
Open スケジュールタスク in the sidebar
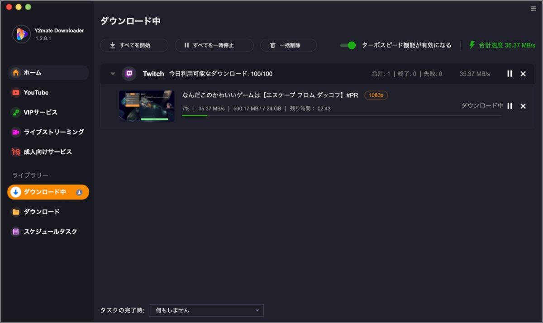point(44,231)
